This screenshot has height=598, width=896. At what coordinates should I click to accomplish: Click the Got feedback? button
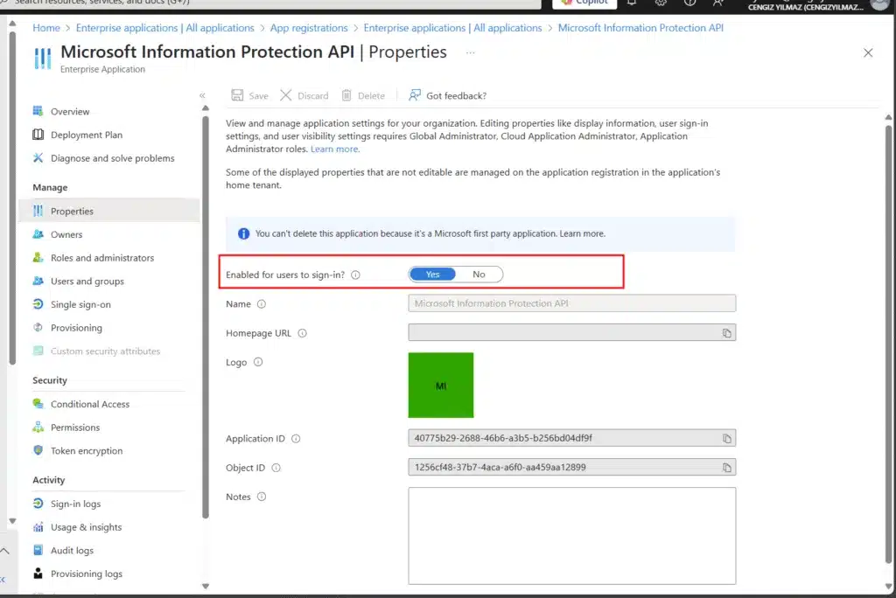pos(447,95)
